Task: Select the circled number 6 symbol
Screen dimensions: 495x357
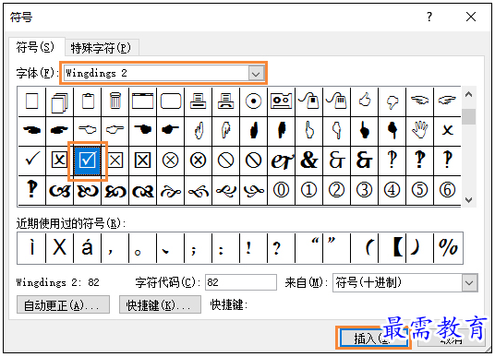Action: (448, 190)
